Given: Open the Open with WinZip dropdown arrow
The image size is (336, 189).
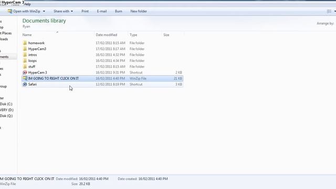Looking at the screenshot, I should (x=44, y=11).
